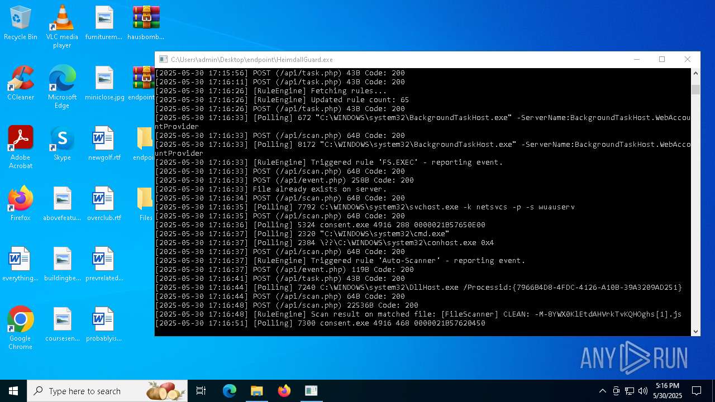
Task: Select the furniturem image file icon
Action: coord(103,23)
